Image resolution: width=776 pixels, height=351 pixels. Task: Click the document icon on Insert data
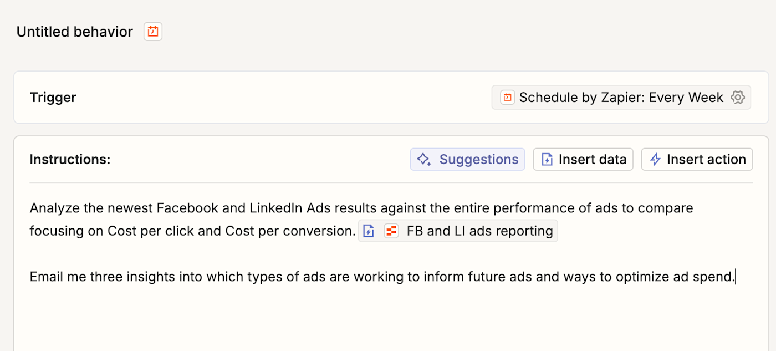[547, 160]
